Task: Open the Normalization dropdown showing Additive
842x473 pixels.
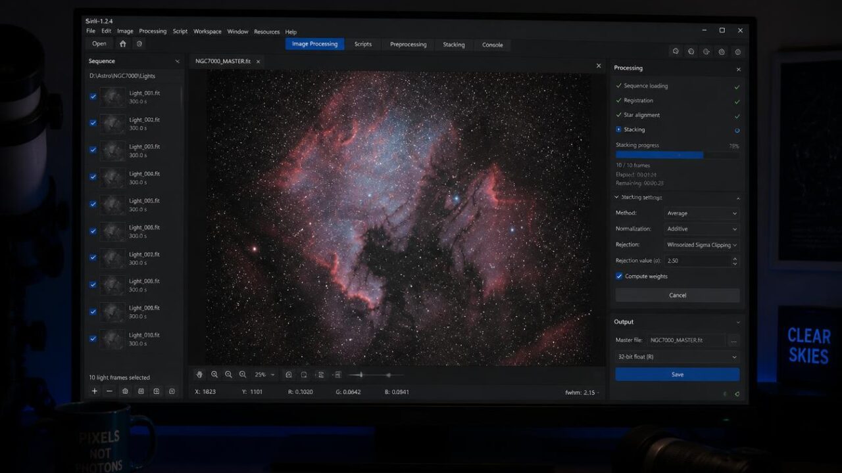Action: pyautogui.click(x=702, y=229)
